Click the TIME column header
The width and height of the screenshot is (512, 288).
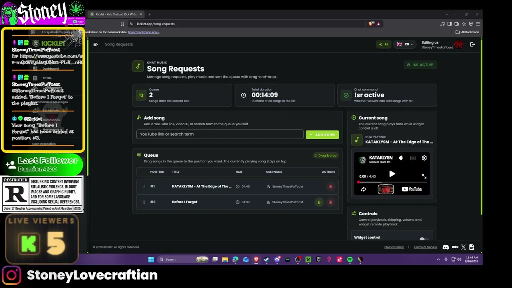click(x=239, y=172)
